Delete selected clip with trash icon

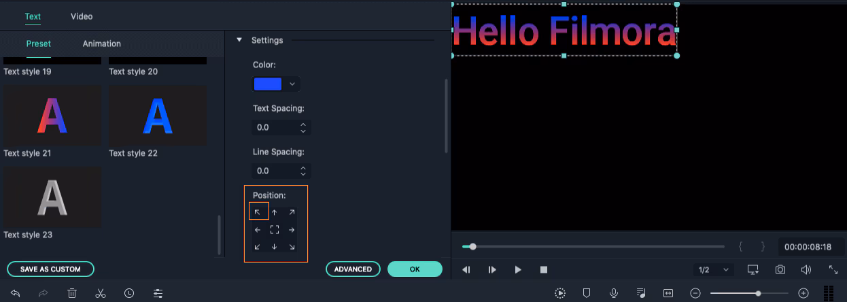coord(72,293)
